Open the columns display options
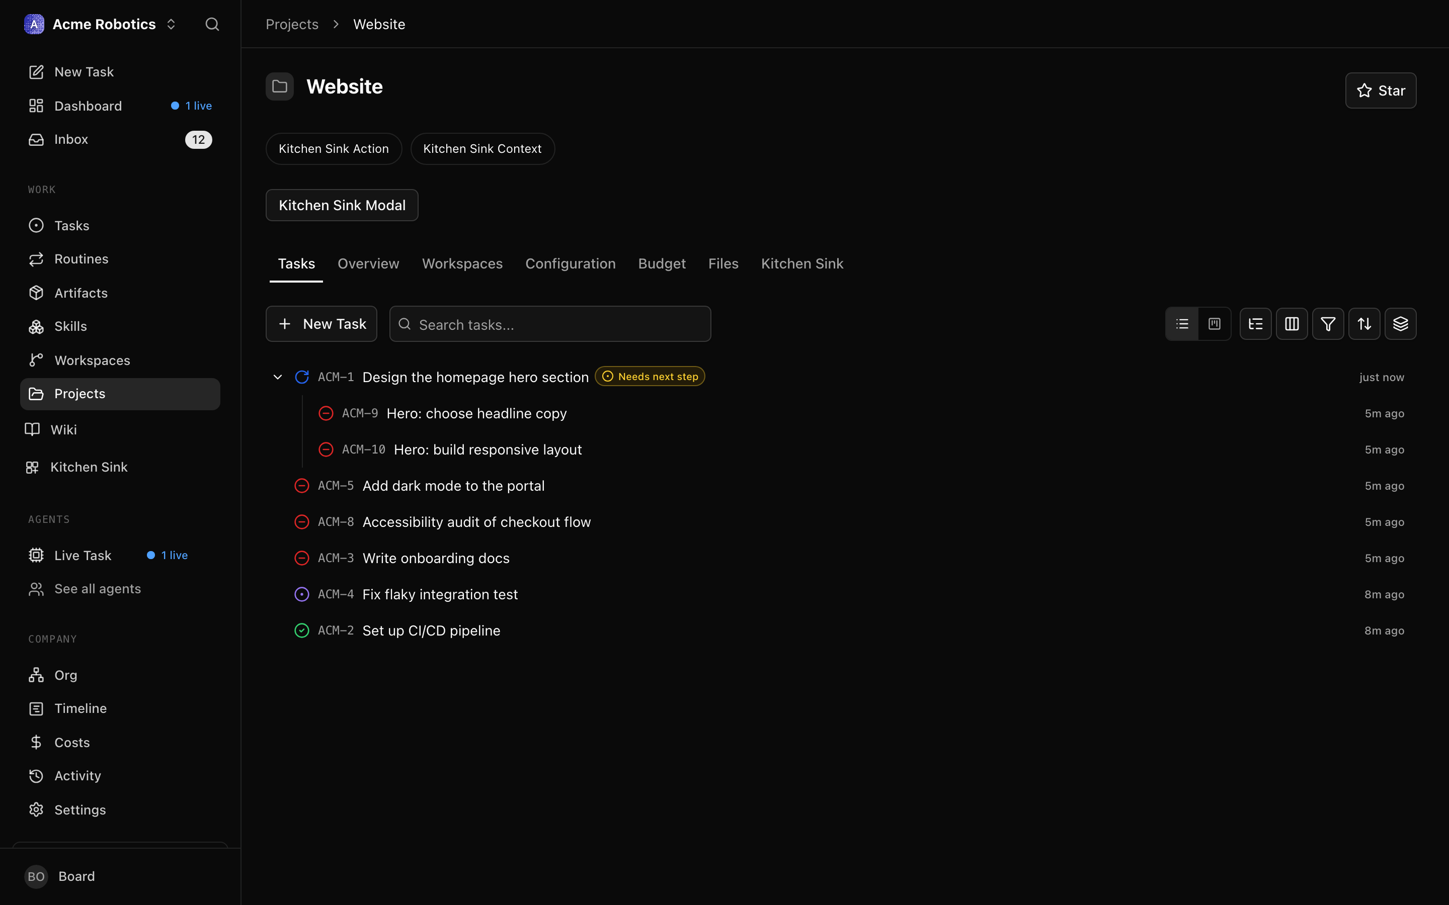Screen dimensions: 1449x905 [1292, 324]
